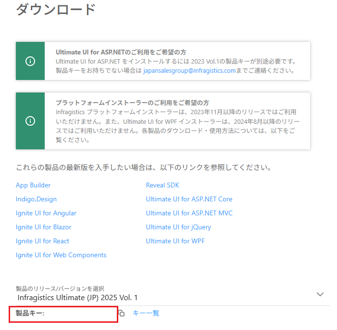The width and height of the screenshot is (337, 330).
Task: Click info icon in ASP.NET notice
Action: click(30, 61)
